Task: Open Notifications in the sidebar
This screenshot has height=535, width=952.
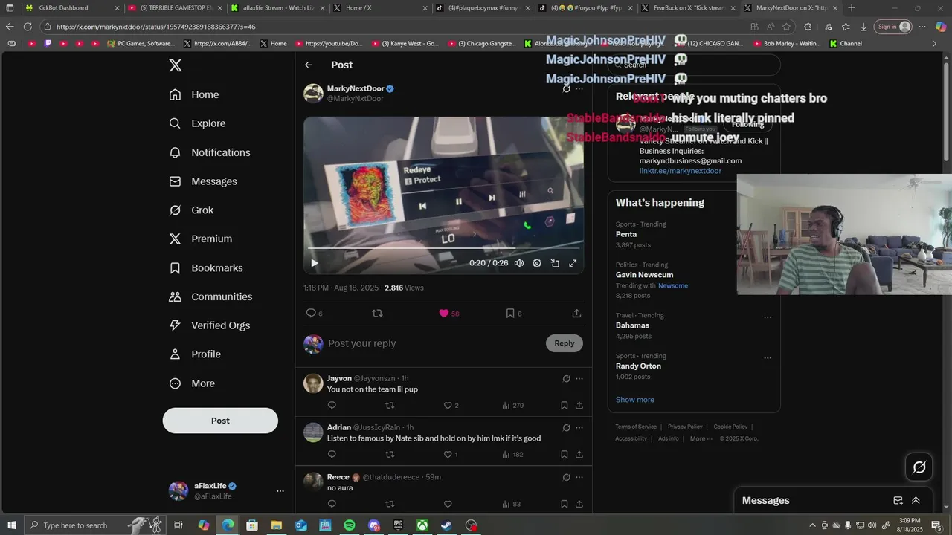Action: [210, 152]
